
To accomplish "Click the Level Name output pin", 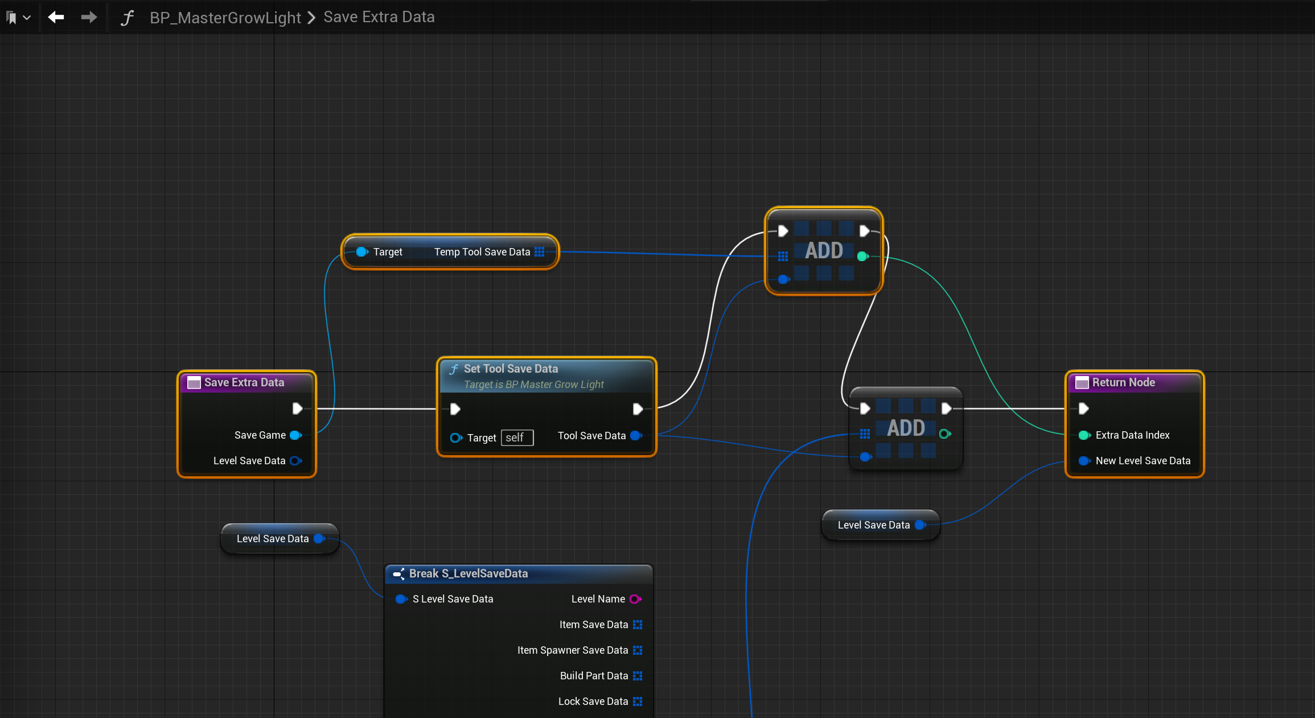I will point(635,599).
